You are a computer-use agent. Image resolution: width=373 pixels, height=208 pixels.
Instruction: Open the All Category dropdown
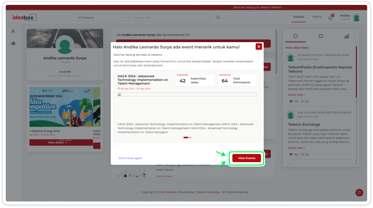(x=104, y=18)
